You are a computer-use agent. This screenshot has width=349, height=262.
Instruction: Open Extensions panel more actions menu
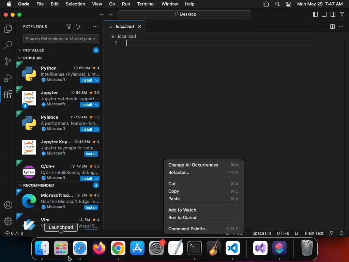95,27
